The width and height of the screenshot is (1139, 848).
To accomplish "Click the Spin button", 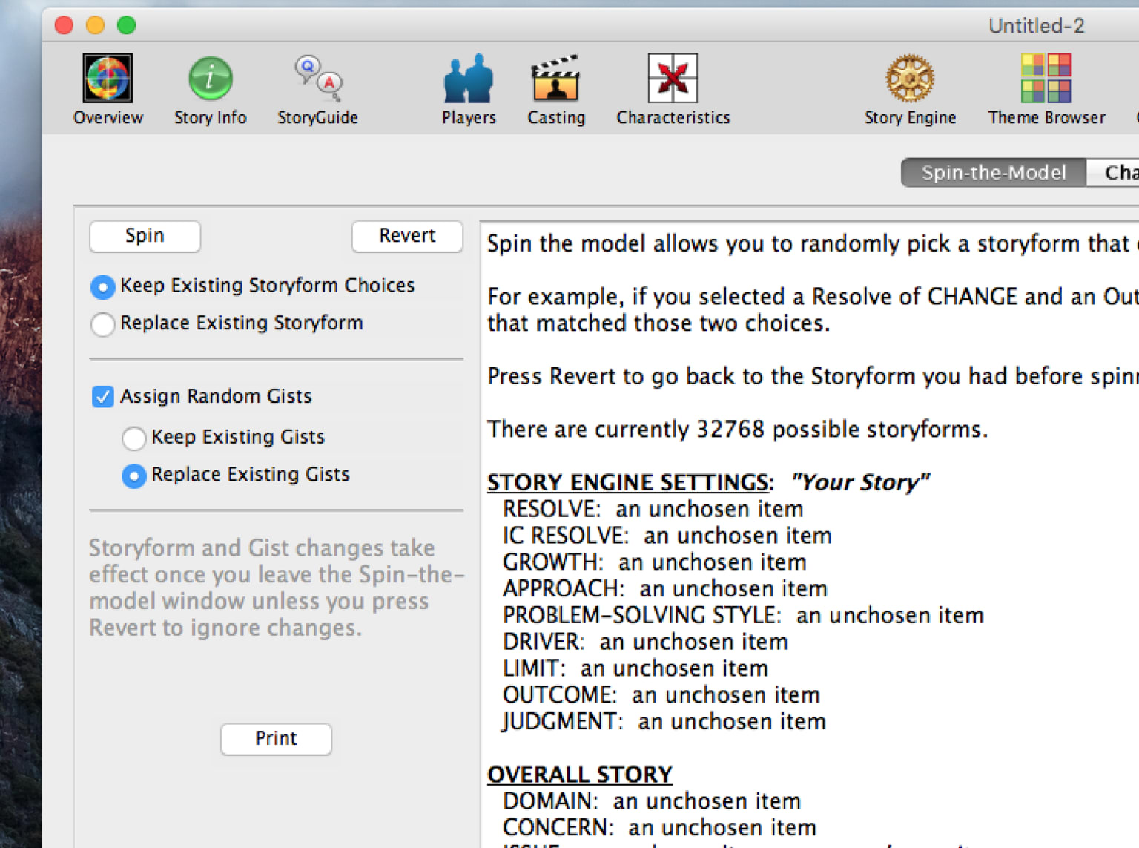I will coord(145,236).
